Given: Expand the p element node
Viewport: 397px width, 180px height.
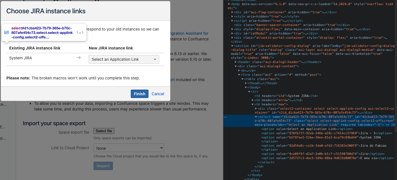Looking at the screenshot, I should pos(239,70).
